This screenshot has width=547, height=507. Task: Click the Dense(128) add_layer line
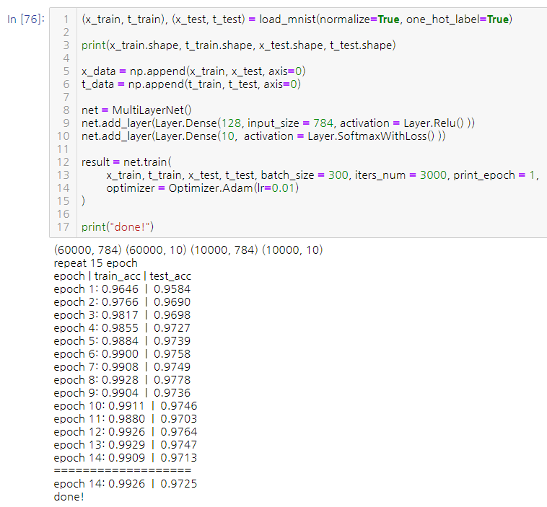[x=278, y=123]
